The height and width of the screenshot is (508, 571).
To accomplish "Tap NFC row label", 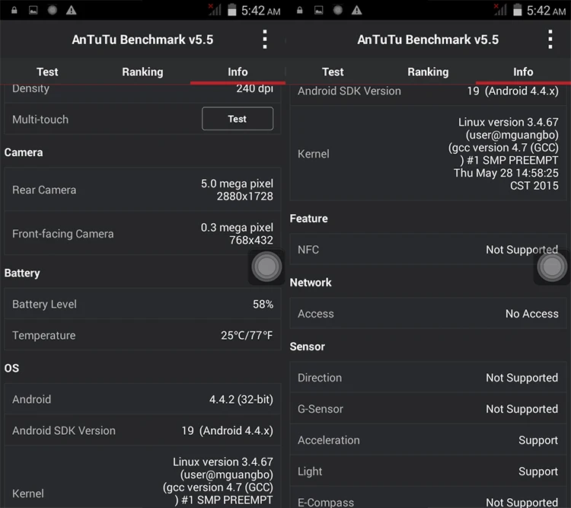I will click(x=308, y=250).
